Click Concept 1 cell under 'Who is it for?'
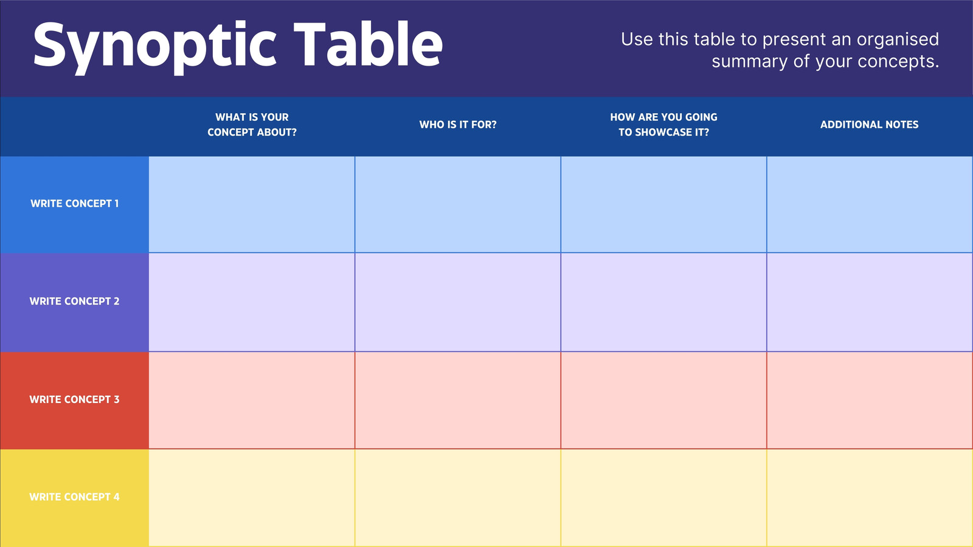The image size is (973, 547). coord(458,204)
